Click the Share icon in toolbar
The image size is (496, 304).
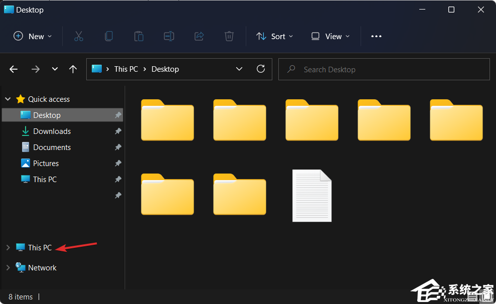199,36
